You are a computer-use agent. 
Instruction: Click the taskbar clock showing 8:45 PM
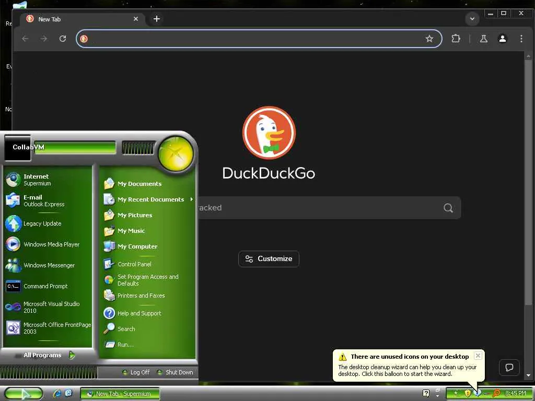point(516,393)
